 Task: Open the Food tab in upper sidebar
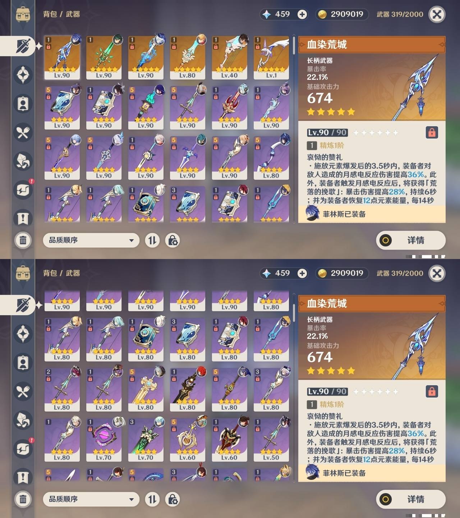click(23, 132)
